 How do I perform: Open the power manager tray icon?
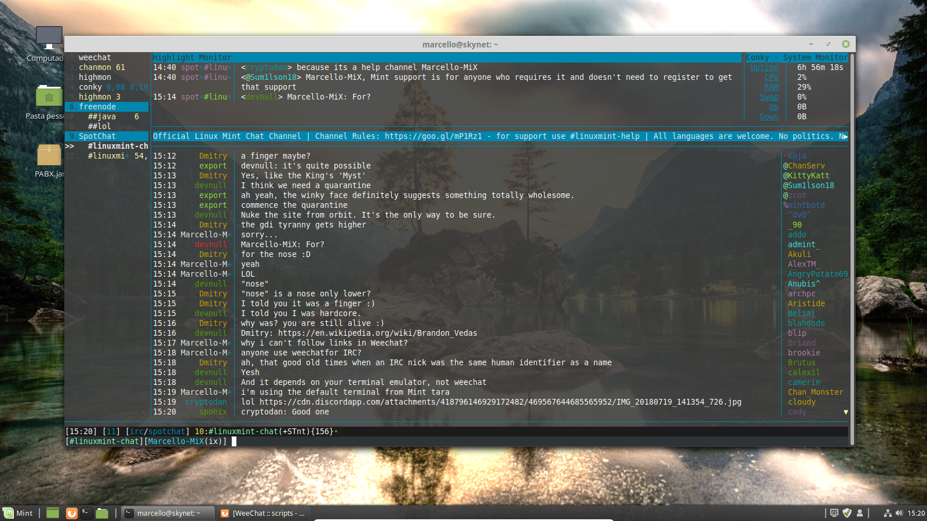834,513
